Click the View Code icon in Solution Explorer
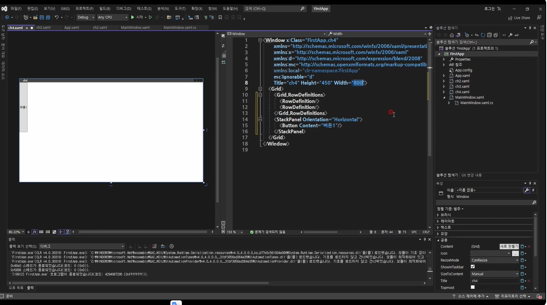547x305 pixels. tap(504, 35)
